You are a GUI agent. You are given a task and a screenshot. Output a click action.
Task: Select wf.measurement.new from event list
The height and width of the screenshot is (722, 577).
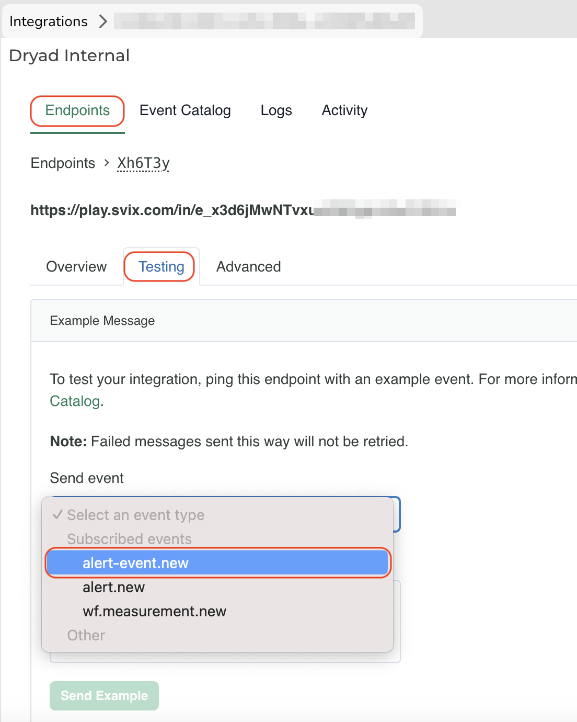tap(154, 611)
